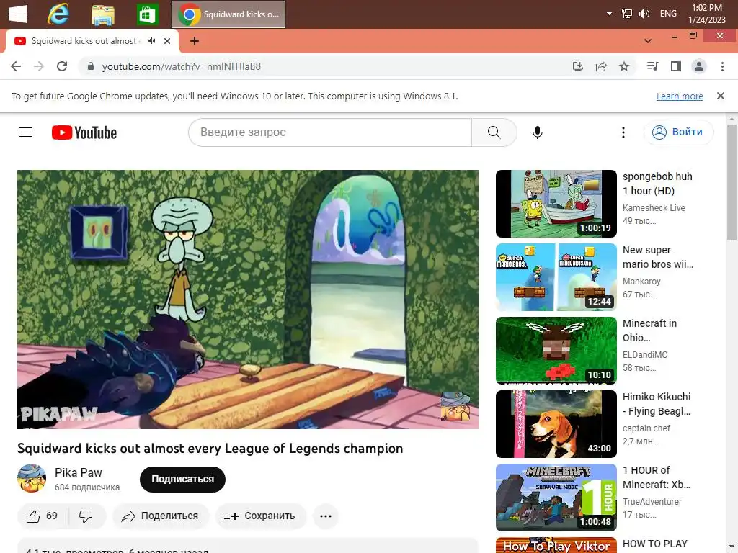Open the Minecraft in Ohio title link
738x553 pixels.
click(649, 330)
